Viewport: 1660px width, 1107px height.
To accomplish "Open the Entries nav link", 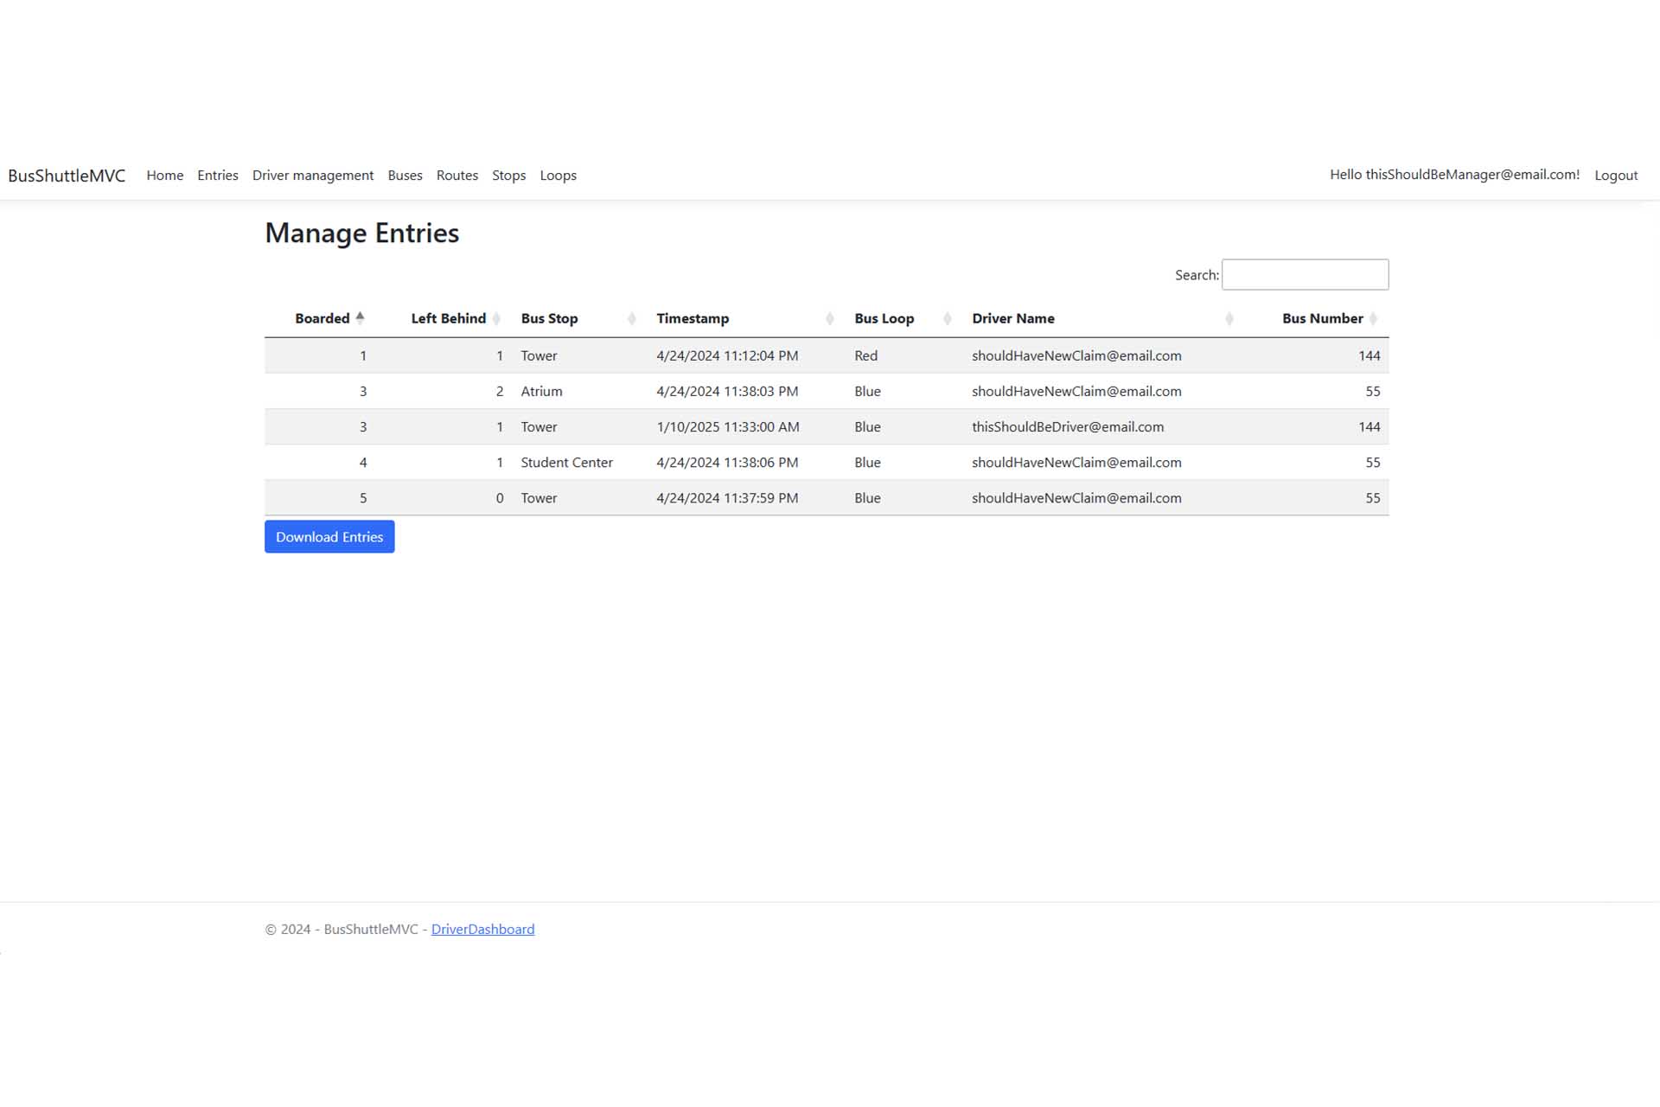I will [x=217, y=176].
